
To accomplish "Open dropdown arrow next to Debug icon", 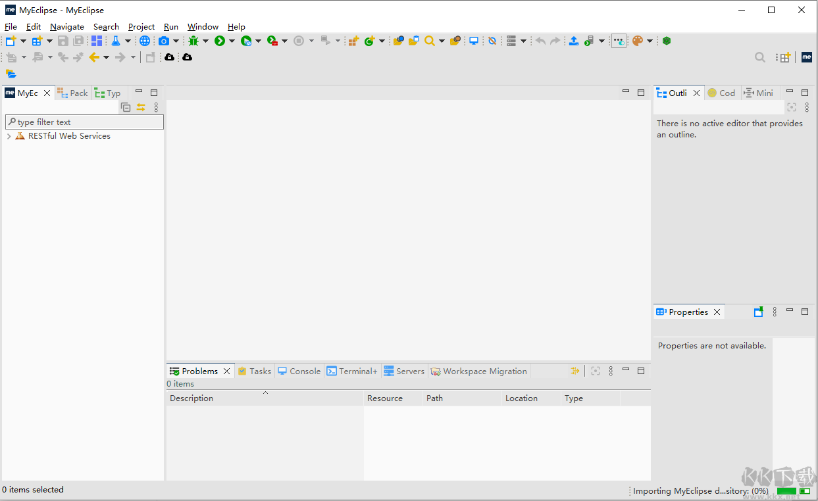I will tap(205, 41).
